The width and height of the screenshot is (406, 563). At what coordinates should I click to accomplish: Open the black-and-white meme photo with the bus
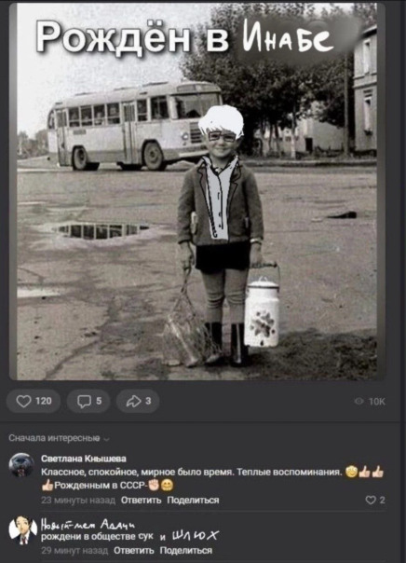click(197, 191)
